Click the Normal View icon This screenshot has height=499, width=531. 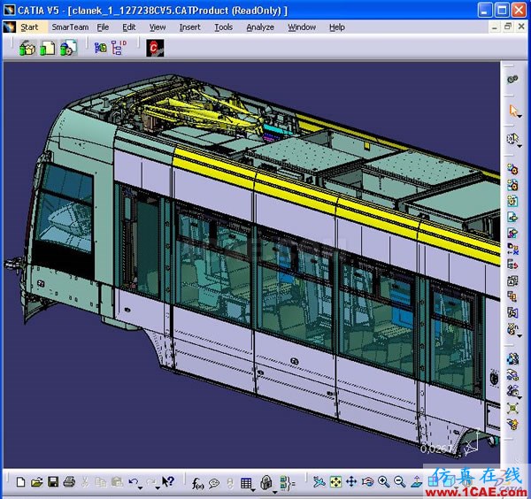pos(416,481)
